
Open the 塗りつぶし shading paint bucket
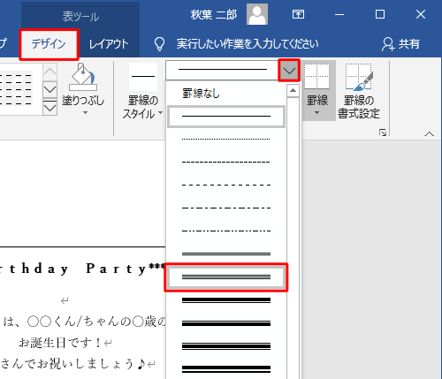pos(83,77)
